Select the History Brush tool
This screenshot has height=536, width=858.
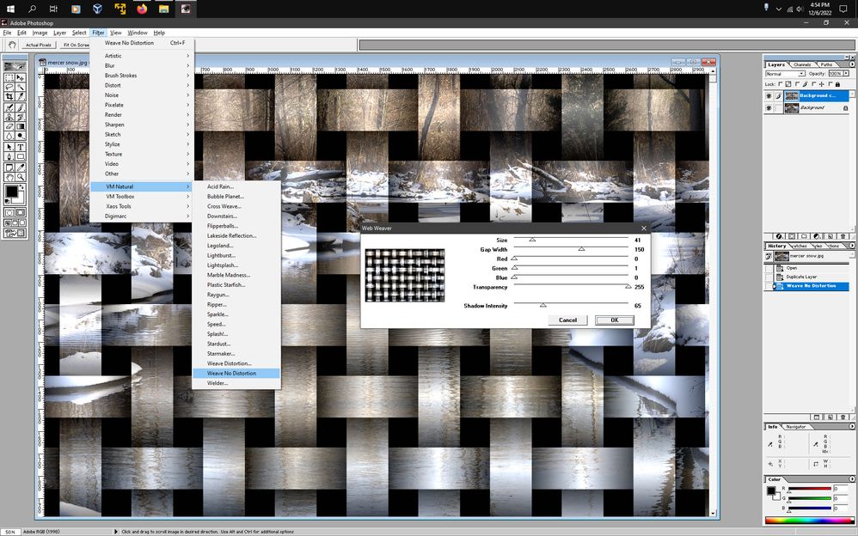(x=21, y=117)
